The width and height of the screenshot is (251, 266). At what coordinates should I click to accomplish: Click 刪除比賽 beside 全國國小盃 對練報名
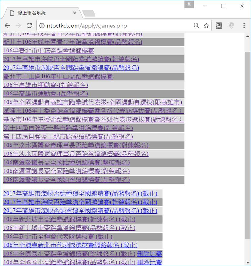[150, 254]
